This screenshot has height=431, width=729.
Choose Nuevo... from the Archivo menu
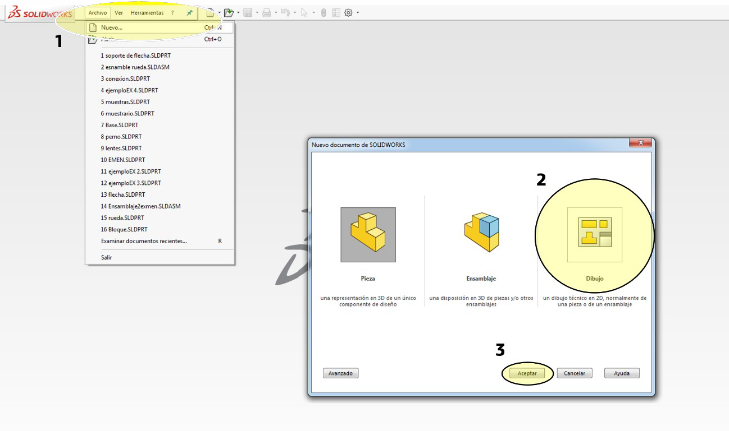(160, 27)
